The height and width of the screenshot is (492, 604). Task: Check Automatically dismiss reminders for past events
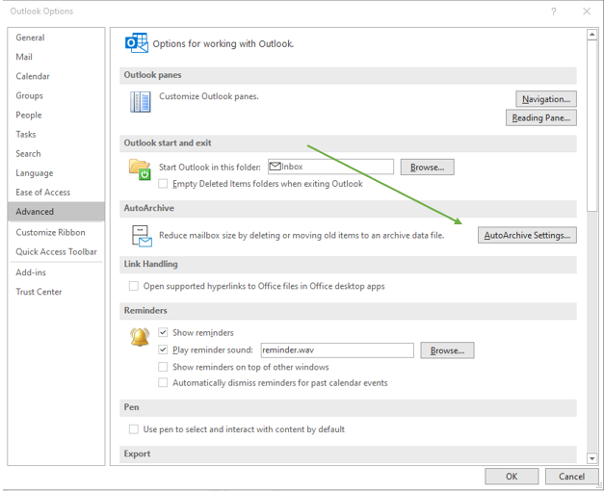163,382
